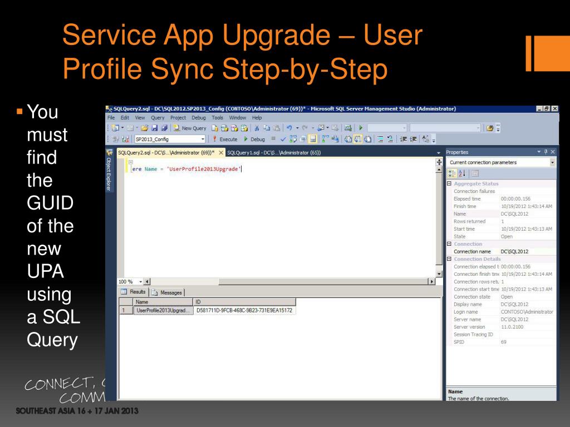Viewport: 570px width, 427px height.
Task: Toggle the Results to File icon
Action: point(368,139)
